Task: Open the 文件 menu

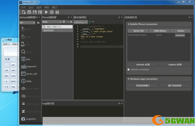Action: 23,8
